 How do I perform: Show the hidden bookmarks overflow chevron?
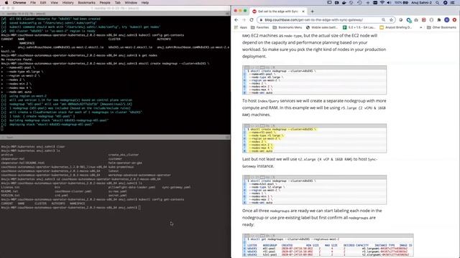coord(420,27)
